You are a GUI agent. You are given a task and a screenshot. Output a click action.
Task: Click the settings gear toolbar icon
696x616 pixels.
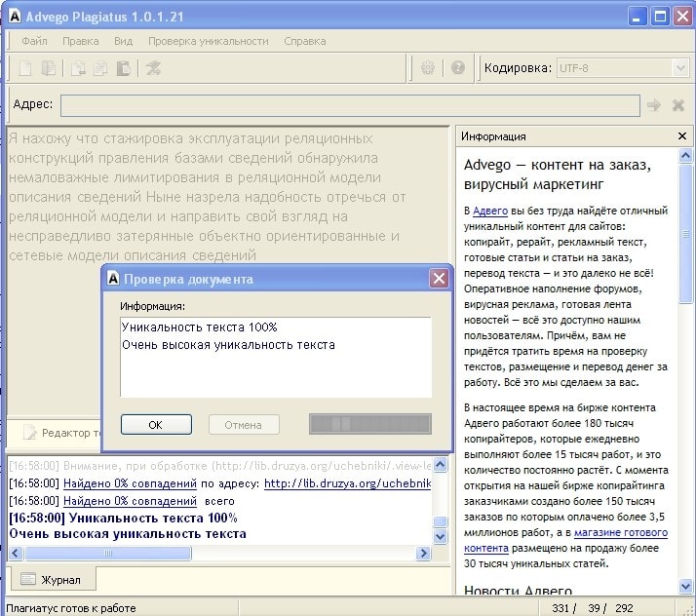(428, 68)
